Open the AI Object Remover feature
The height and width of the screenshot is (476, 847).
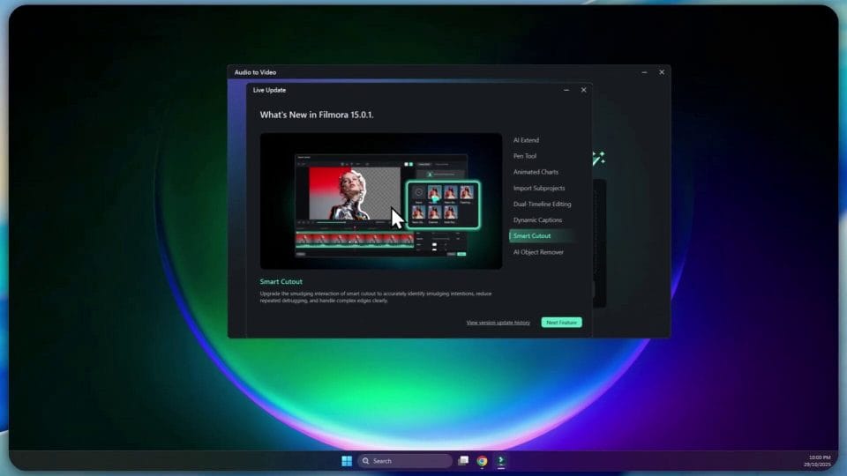(x=538, y=252)
